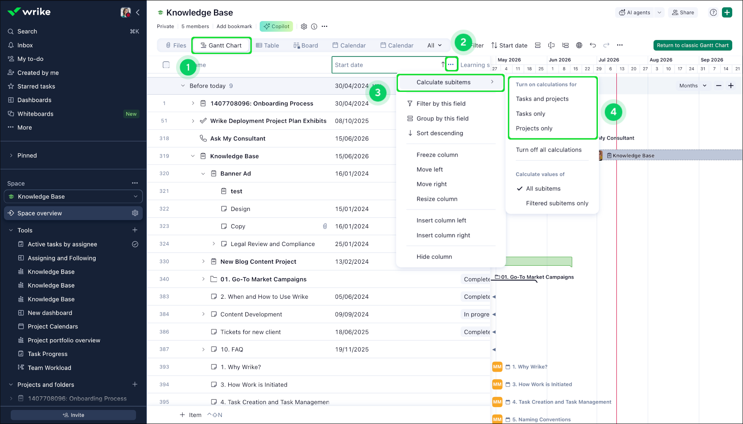Add item to Projects and folders
Viewport: 743px width, 424px height.
point(135,384)
